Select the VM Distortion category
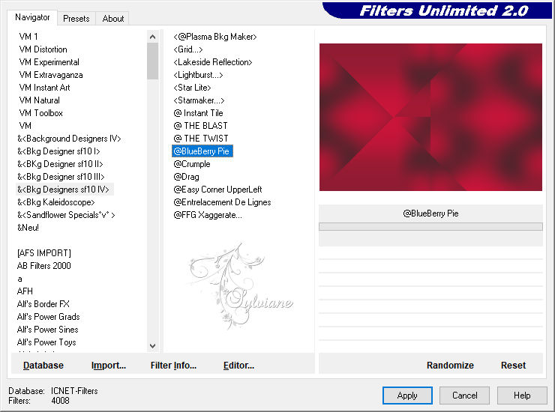The image size is (555, 412). click(43, 49)
